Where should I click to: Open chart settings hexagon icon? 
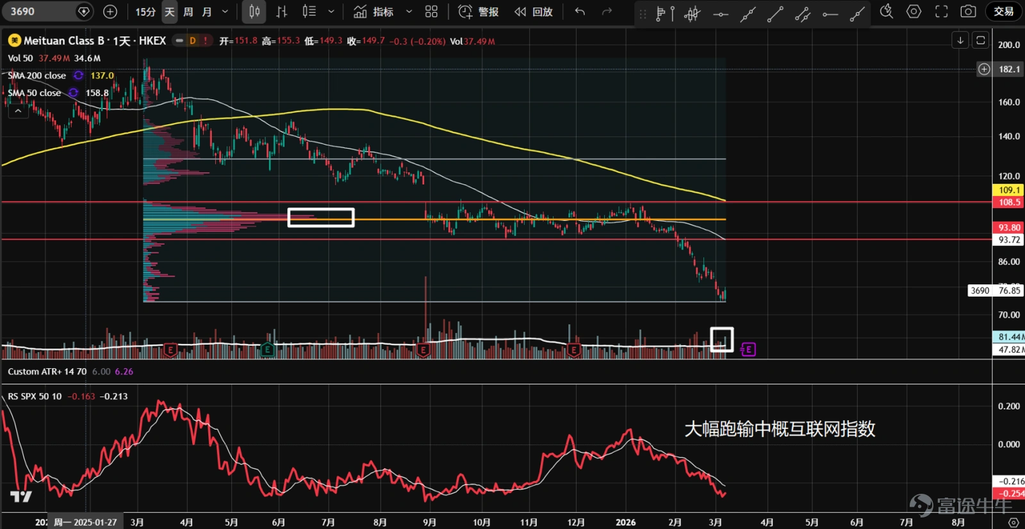pos(914,12)
